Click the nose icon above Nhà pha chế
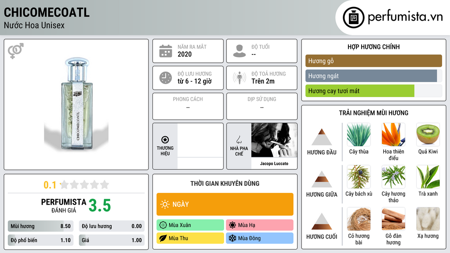Image resolution: width=450 pixels, height=253 pixels. click(239, 140)
